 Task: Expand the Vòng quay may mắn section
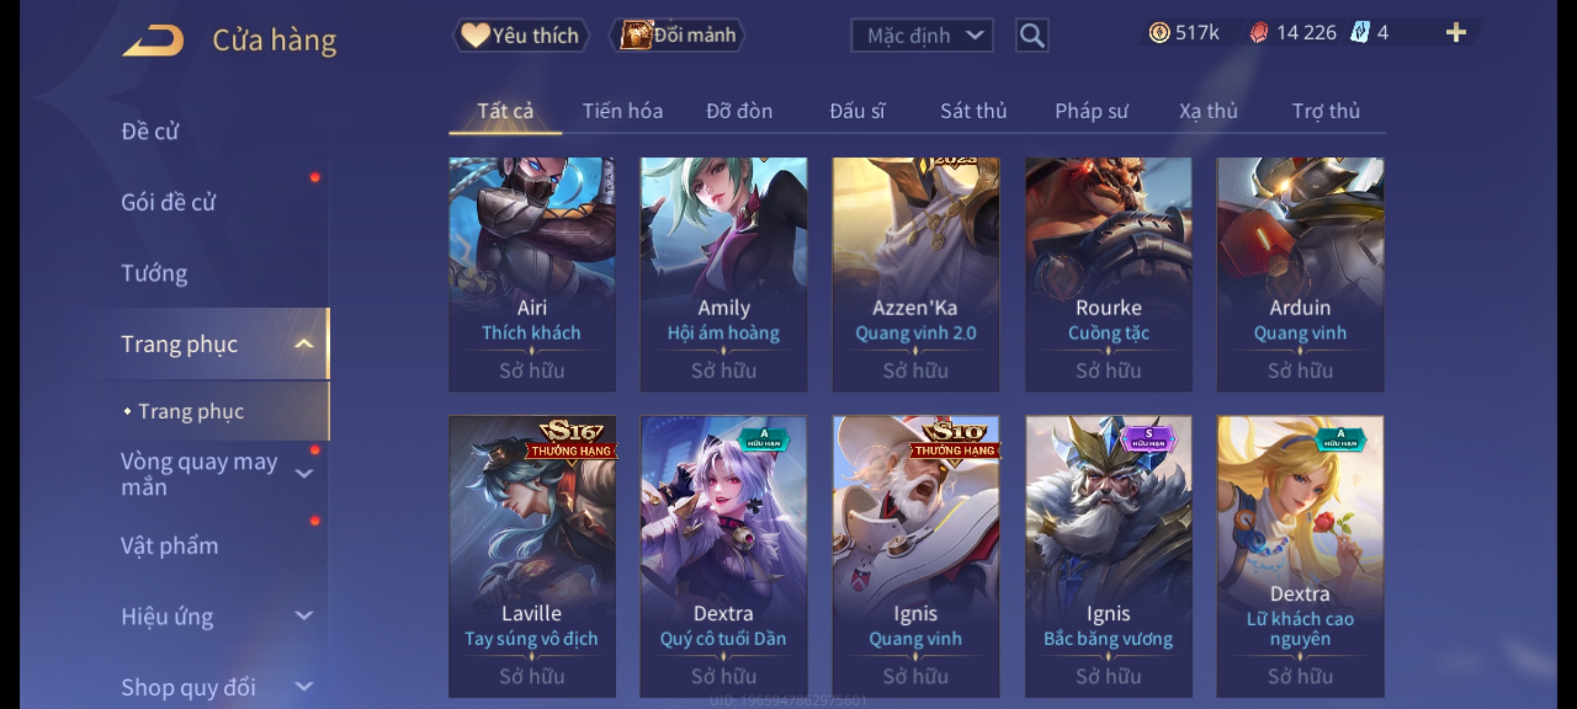pos(304,473)
